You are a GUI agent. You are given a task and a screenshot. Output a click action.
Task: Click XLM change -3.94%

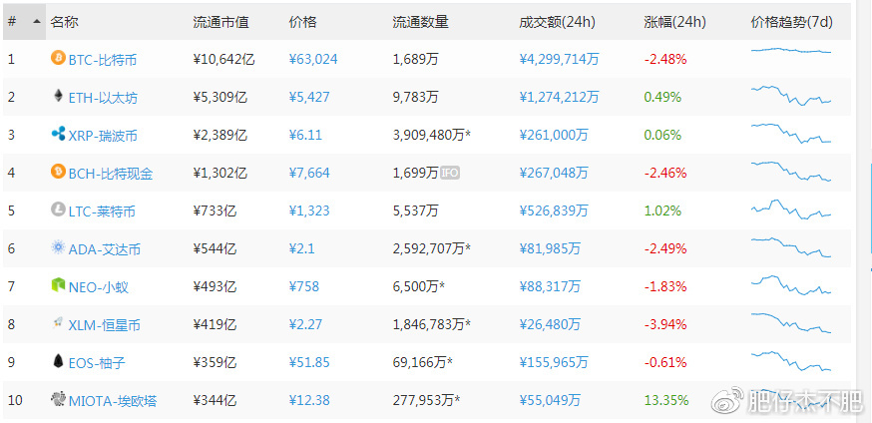tap(665, 324)
